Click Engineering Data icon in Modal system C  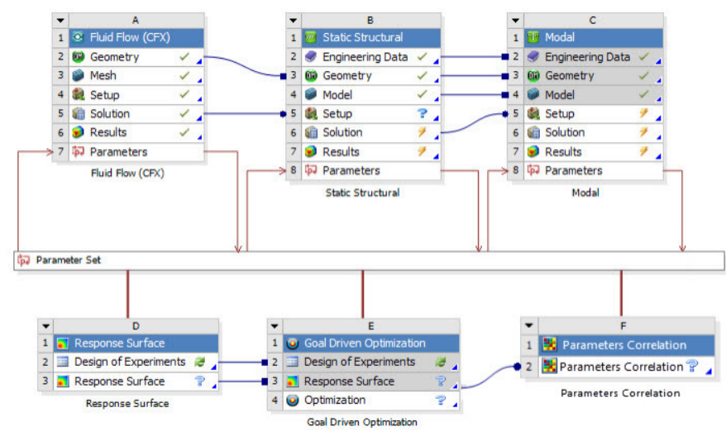(x=533, y=57)
